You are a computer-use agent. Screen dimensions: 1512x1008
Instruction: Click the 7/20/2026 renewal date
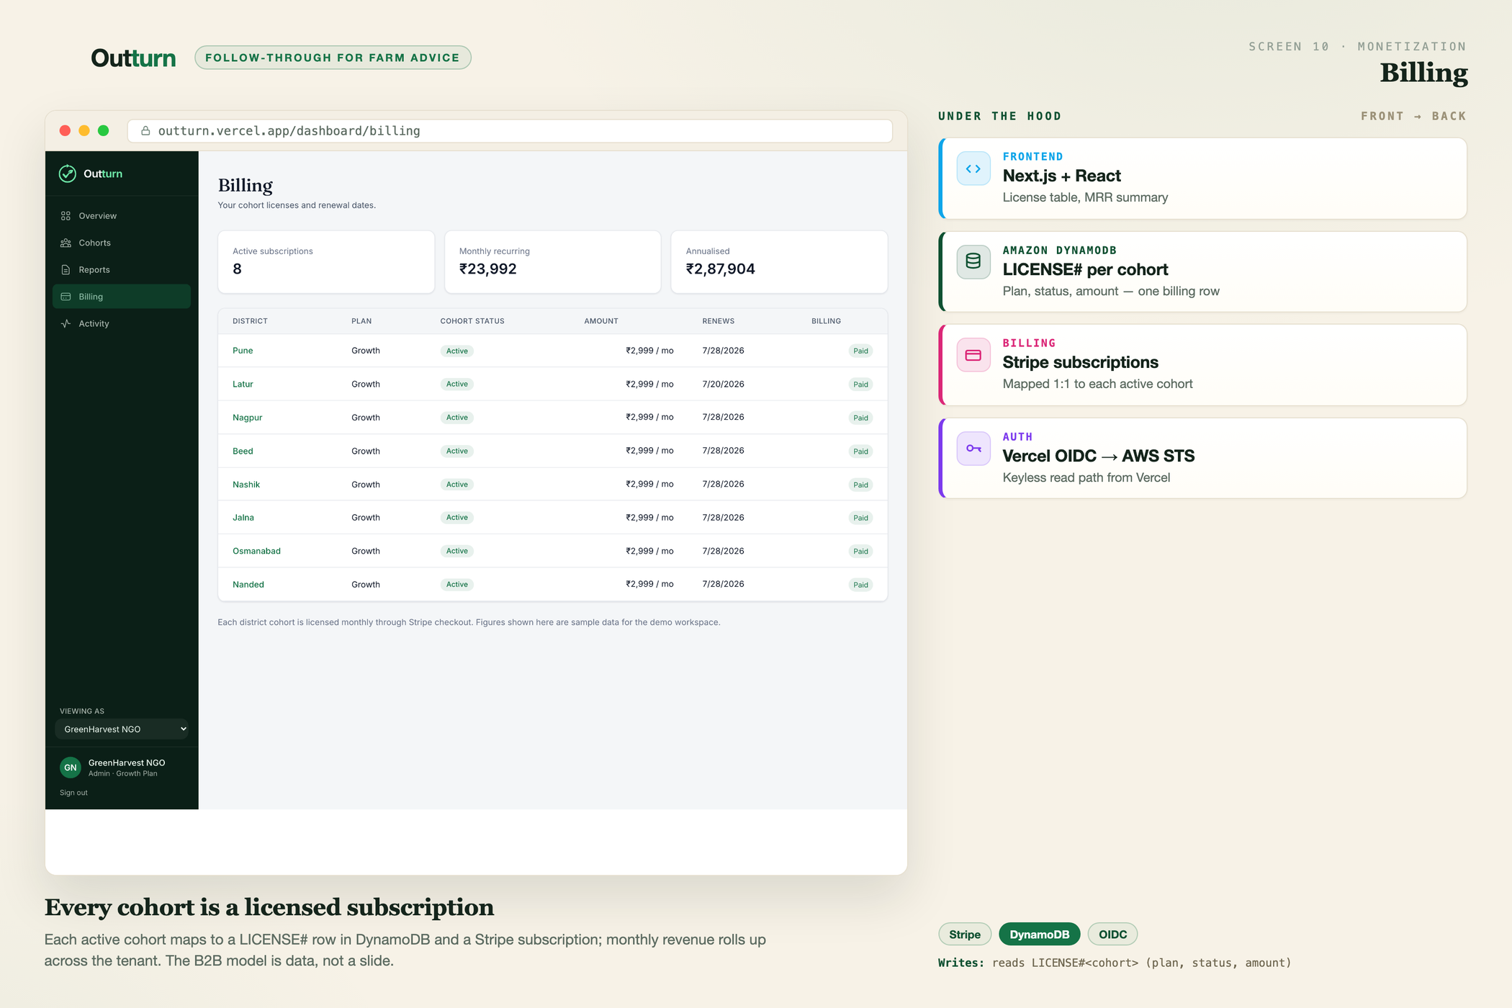[x=724, y=384]
